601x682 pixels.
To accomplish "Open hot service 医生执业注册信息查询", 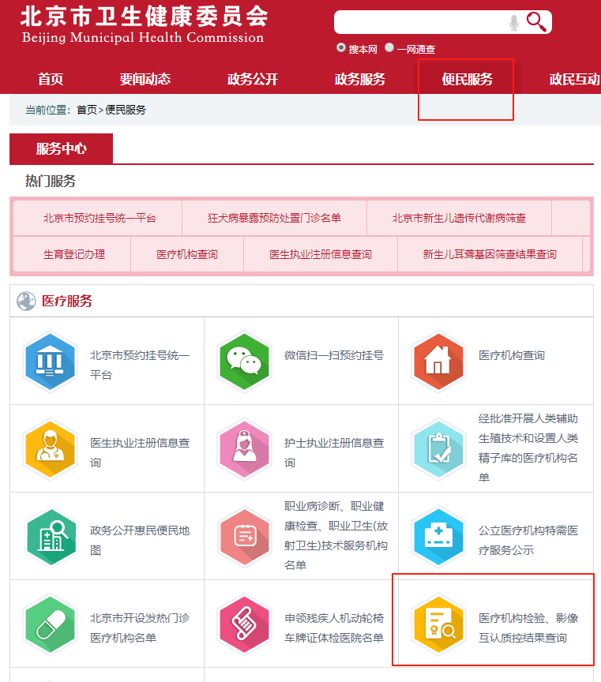I will (x=321, y=254).
